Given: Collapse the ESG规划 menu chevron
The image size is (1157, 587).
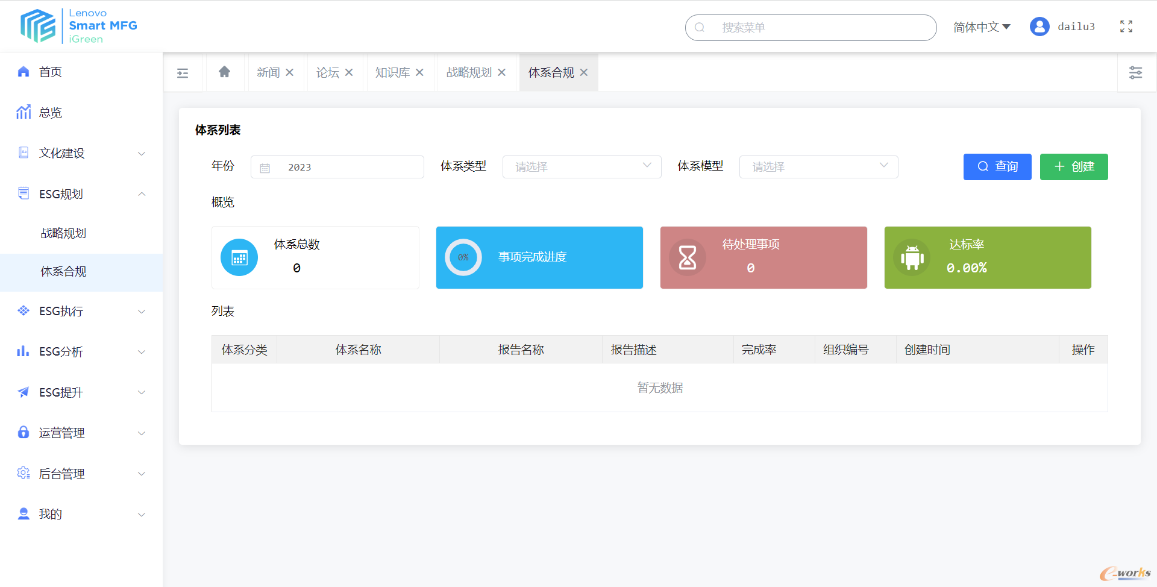Looking at the screenshot, I should (x=142, y=194).
